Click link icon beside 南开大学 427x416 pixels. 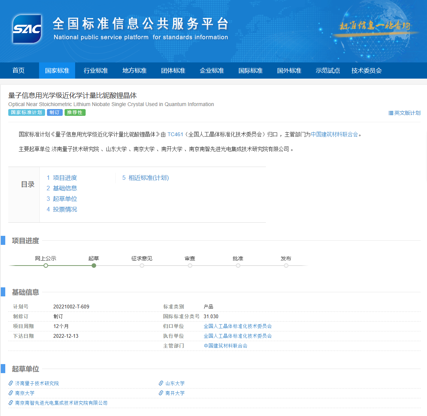pyautogui.click(x=161, y=393)
